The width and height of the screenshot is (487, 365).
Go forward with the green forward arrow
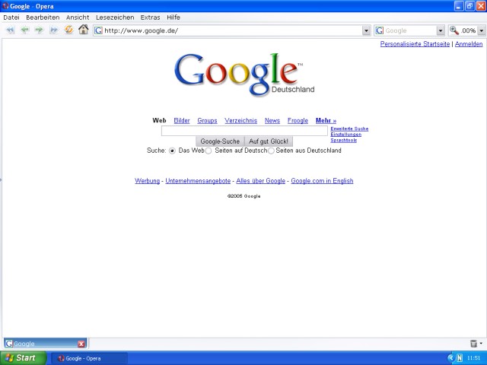[x=39, y=30]
